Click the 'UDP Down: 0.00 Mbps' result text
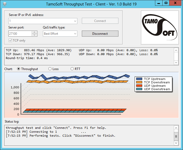 click(118, 54)
